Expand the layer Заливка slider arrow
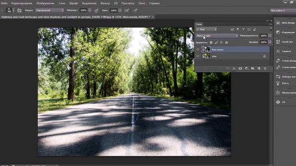Image resolution: width=296 pixels, height=166 pixels. click(270, 42)
